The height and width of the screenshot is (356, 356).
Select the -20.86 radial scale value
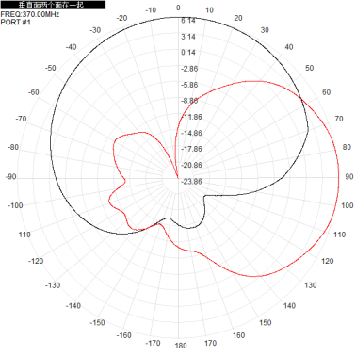click(x=191, y=165)
